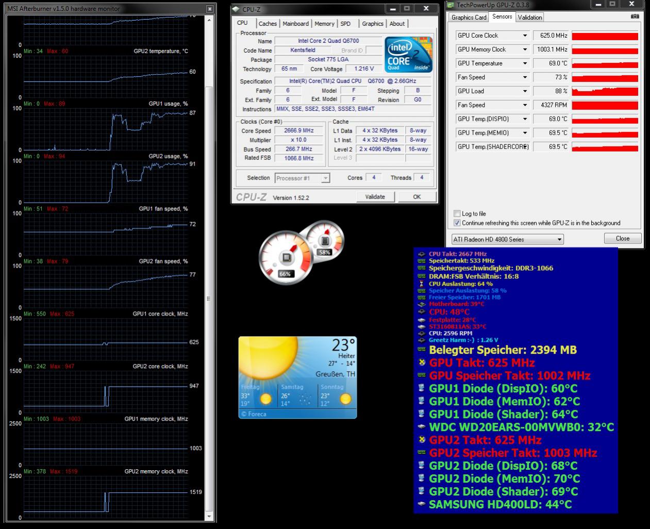The width and height of the screenshot is (650, 529).
Task: Click the Core Speed value field
Action: [298, 131]
